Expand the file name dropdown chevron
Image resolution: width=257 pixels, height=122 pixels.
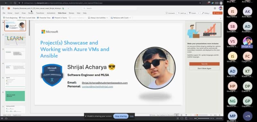click(68, 8)
